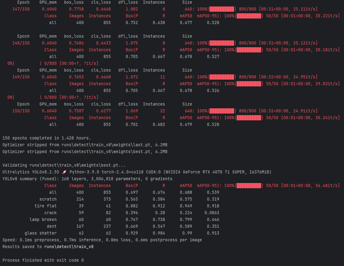Click the 'glass shatter' class row label
This screenshot has width=344, height=266.
[41, 233]
